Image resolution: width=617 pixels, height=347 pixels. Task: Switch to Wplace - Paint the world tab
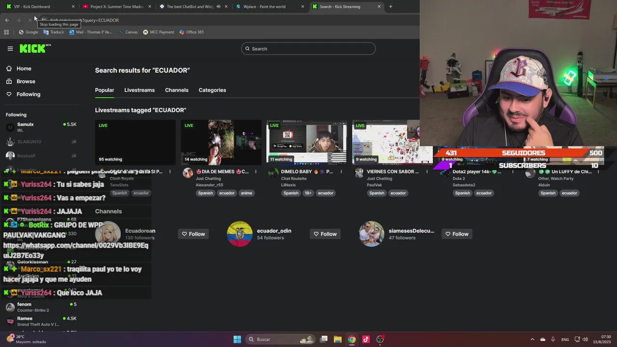pyautogui.click(x=269, y=7)
